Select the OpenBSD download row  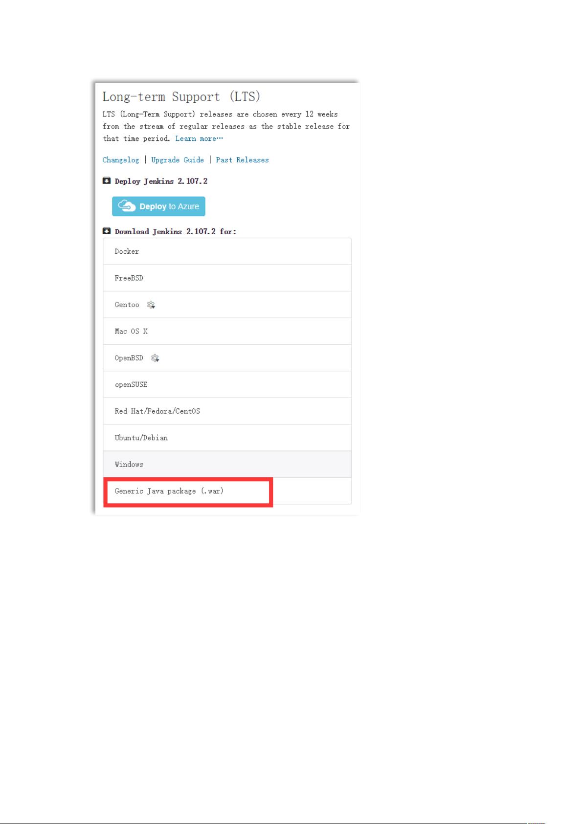point(227,358)
